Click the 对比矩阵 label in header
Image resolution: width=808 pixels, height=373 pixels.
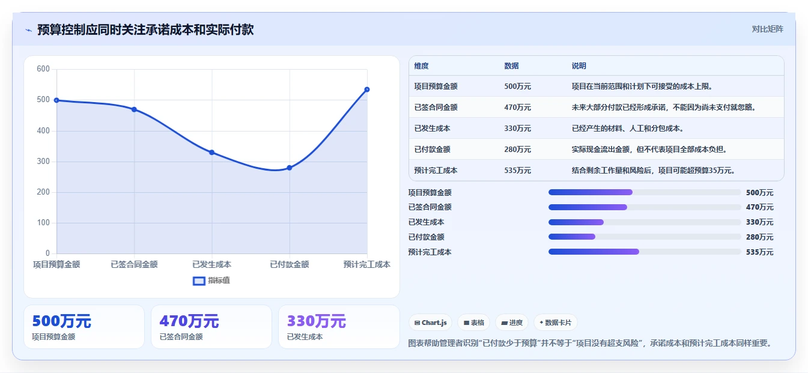768,29
